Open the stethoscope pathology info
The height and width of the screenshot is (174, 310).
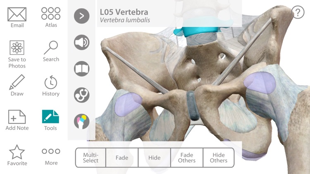pos(82,95)
